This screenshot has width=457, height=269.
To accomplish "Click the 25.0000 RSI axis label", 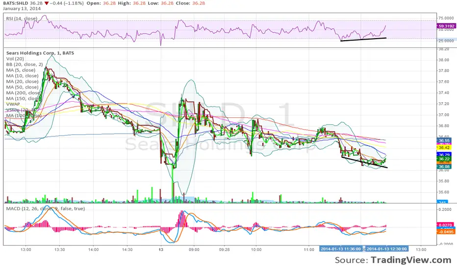I will tap(446, 41).
